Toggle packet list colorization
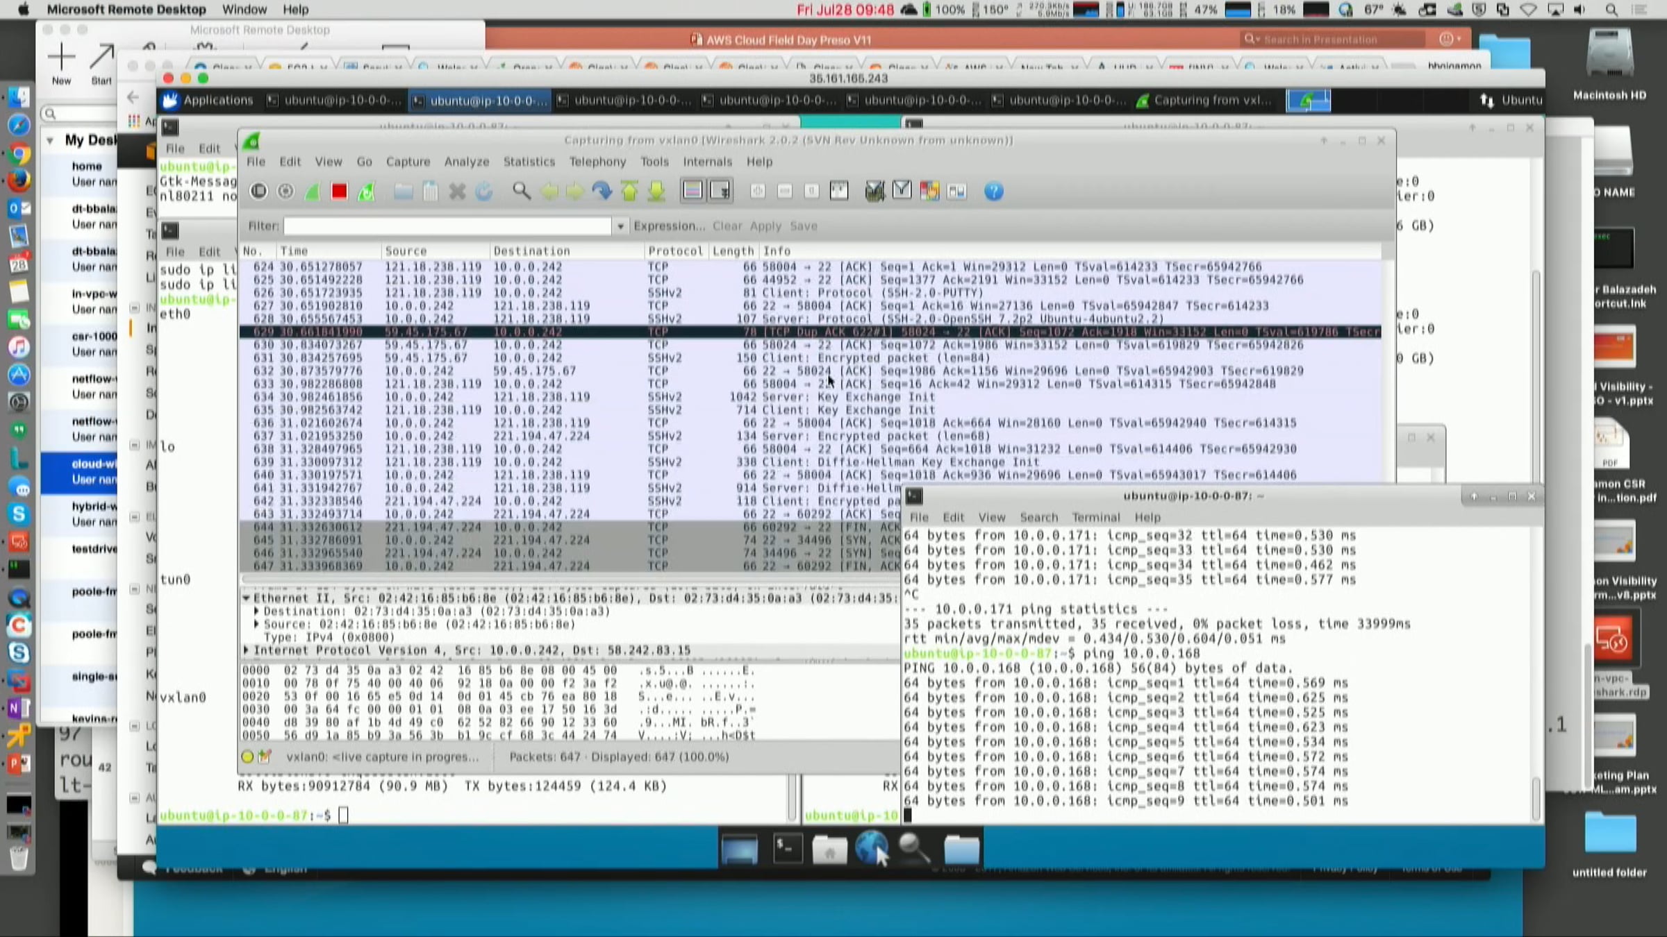 (693, 191)
